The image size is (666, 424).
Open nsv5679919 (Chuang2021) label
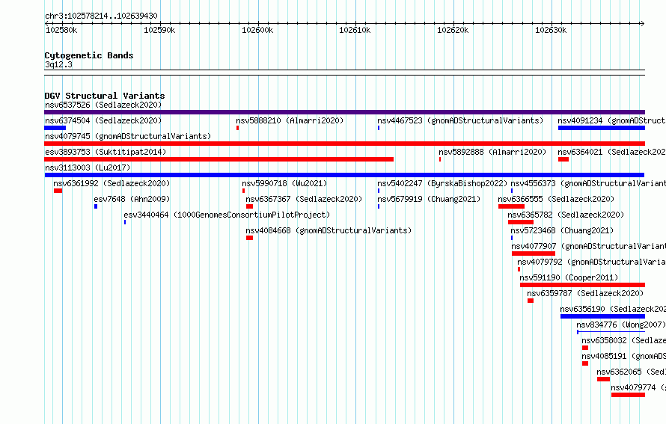(429, 199)
